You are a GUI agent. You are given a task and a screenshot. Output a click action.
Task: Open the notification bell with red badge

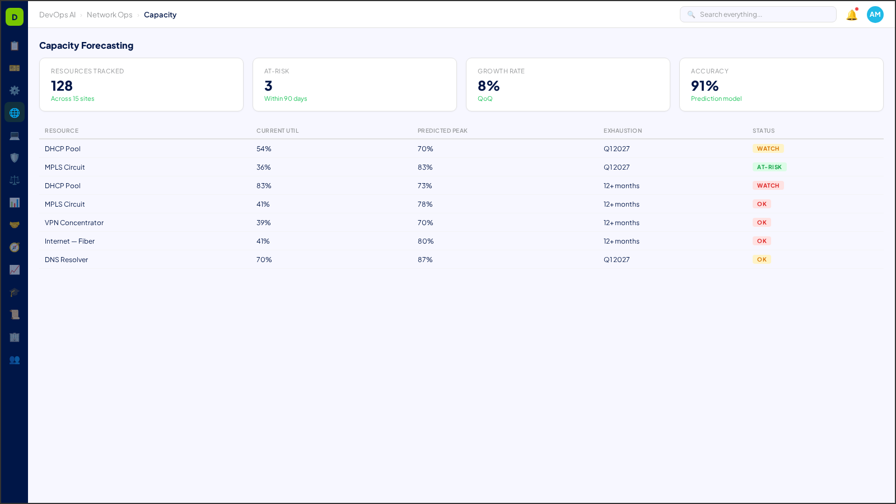coord(851,15)
